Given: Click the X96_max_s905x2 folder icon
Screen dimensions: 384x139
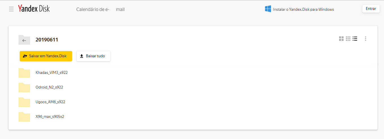Looking at the screenshot, I should 24,117.
